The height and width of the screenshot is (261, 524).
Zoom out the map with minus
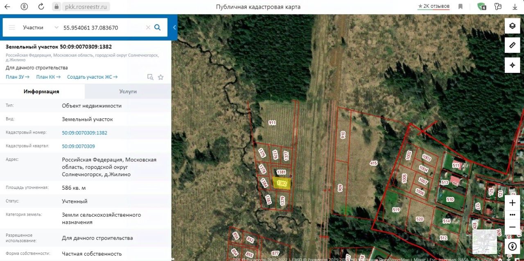[x=512, y=227]
